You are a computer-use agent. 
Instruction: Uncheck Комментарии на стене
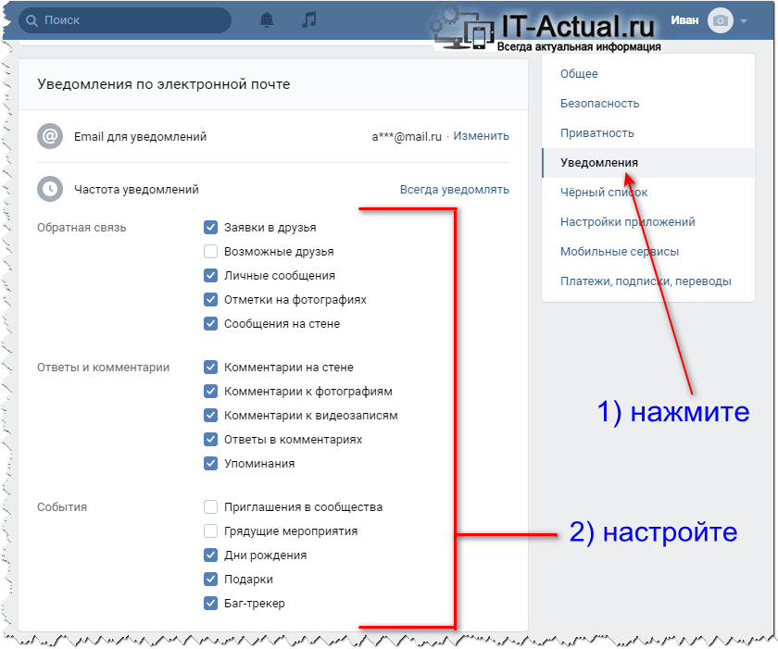pyautogui.click(x=211, y=368)
